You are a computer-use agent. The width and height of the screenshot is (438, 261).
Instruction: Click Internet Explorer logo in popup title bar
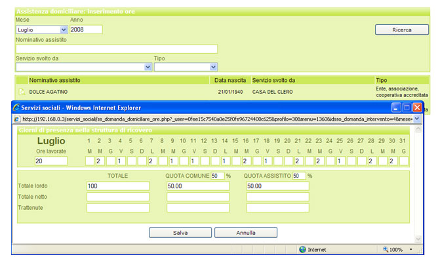16,108
